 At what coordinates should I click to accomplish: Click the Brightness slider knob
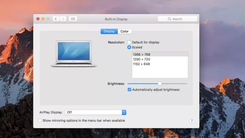[160, 84]
